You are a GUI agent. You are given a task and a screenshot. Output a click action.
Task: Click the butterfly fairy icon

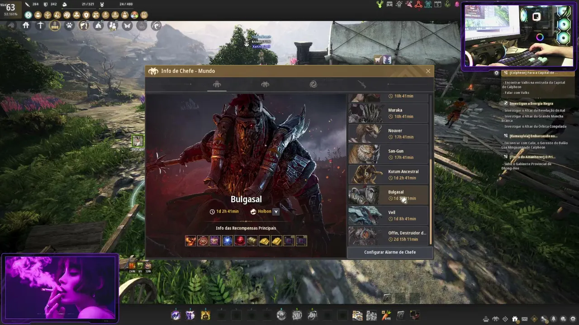tap(127, 26)
